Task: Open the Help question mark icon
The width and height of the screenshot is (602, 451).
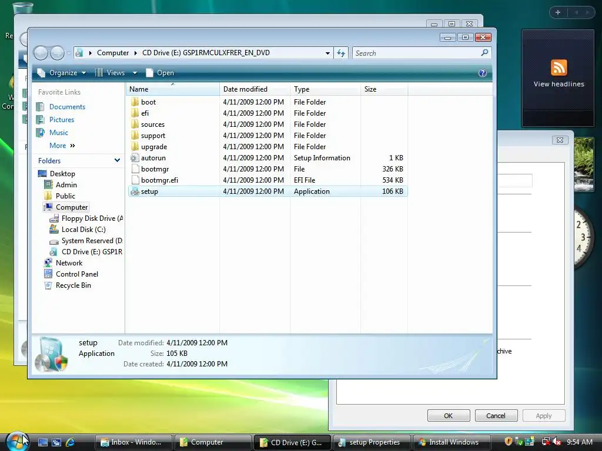Action: click(483, 73)
